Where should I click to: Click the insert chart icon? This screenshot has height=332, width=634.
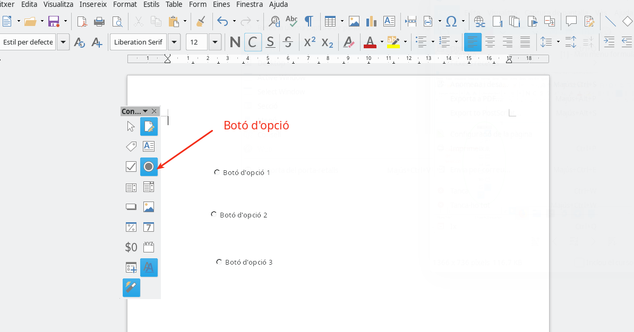(x=371, y=21)
